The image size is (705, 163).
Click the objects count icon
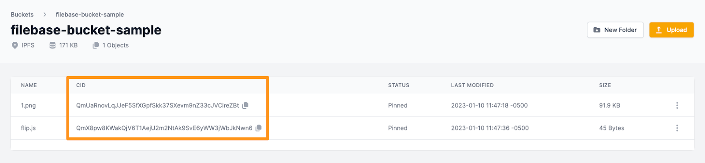click(x=96, y=45)
